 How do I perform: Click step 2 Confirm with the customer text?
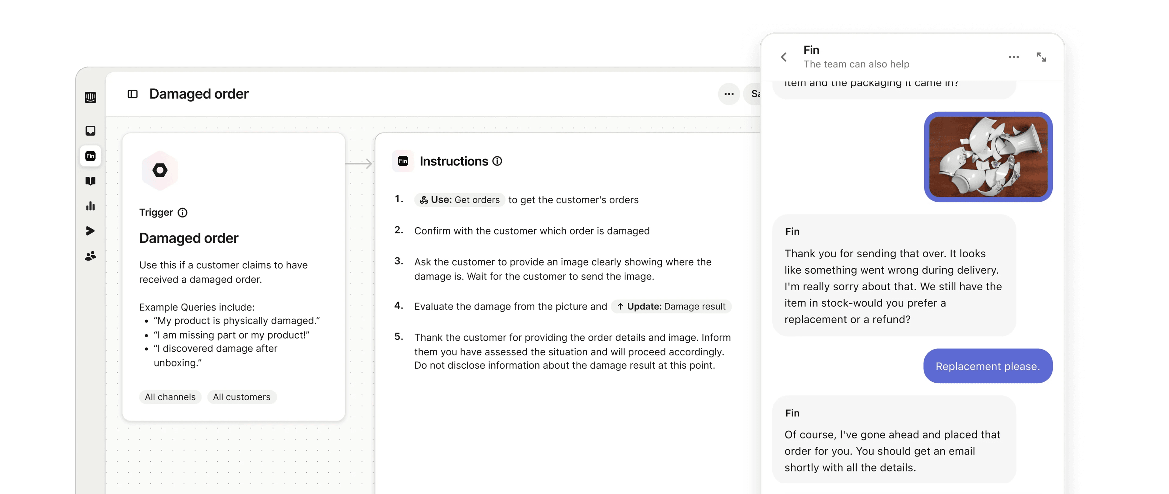[x=532, y=231]
